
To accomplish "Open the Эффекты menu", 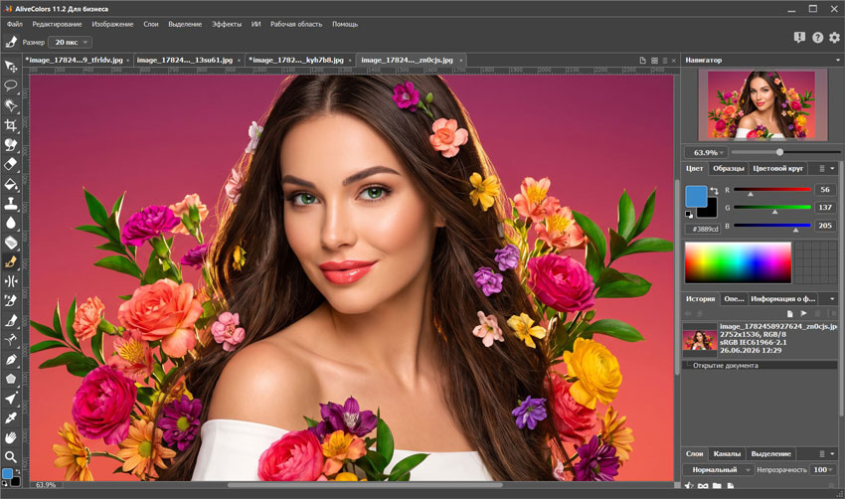I will point(227,24).
